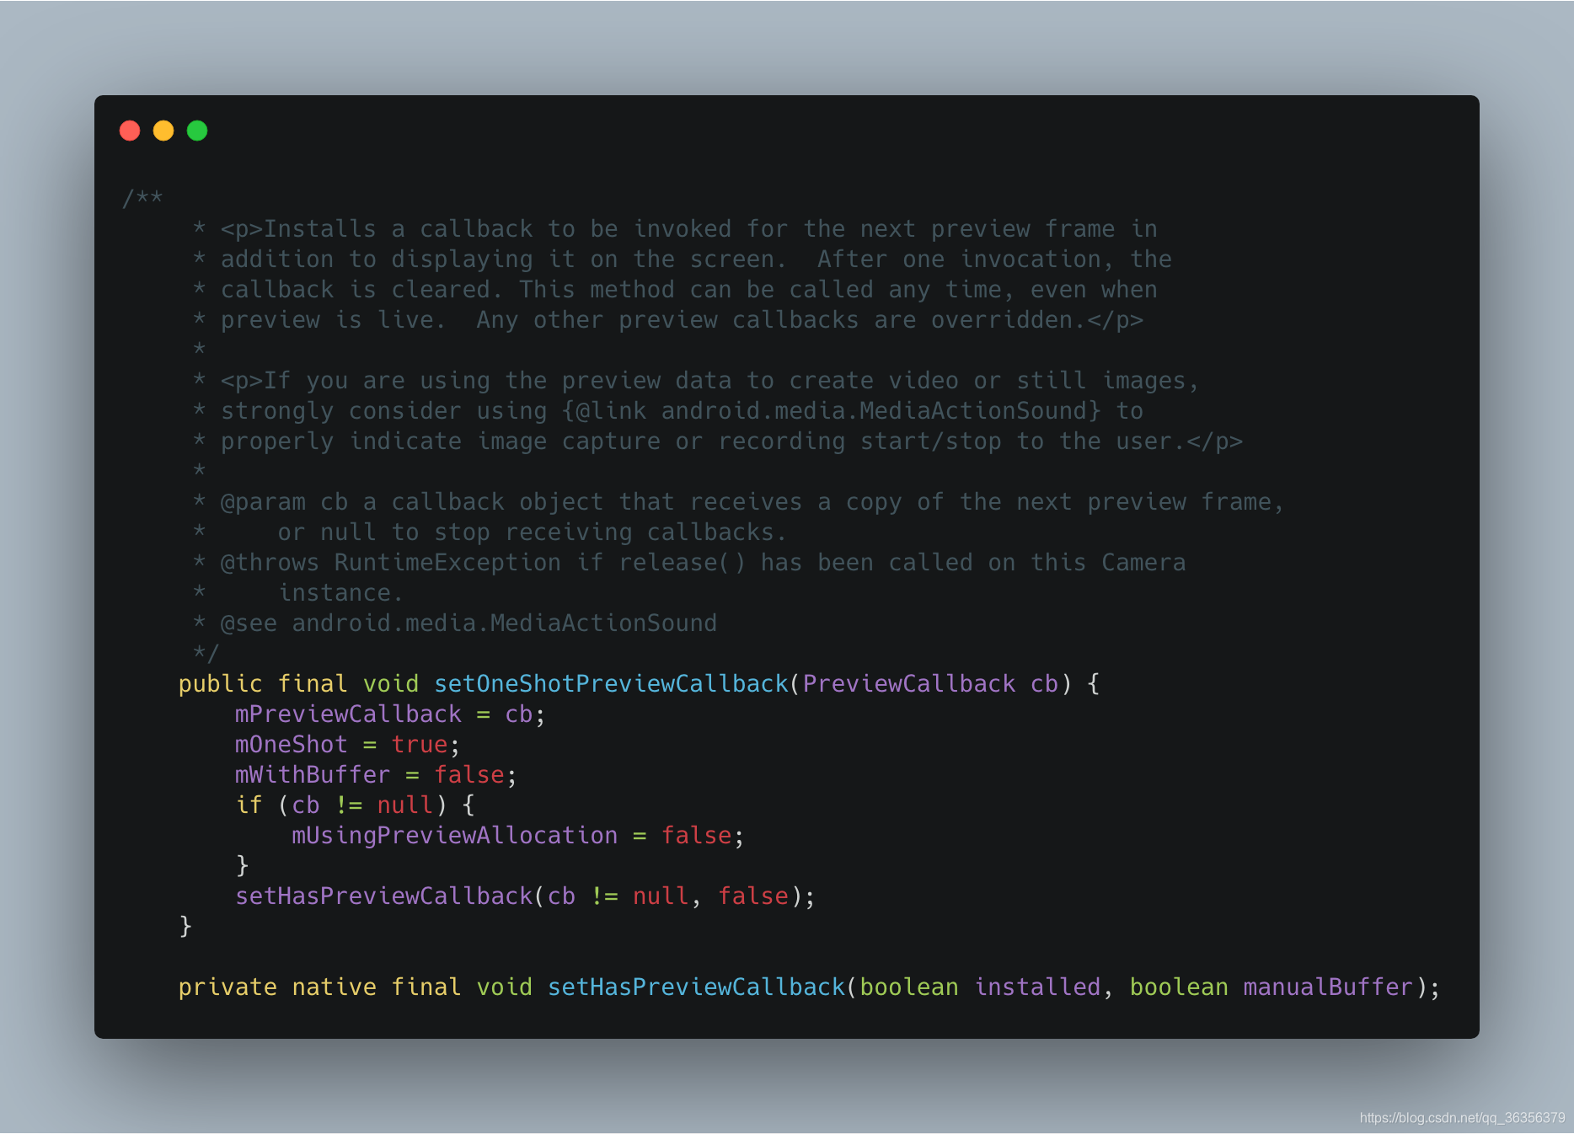
Task: Click the red 'true' value
Action: [x=419, y=744]
